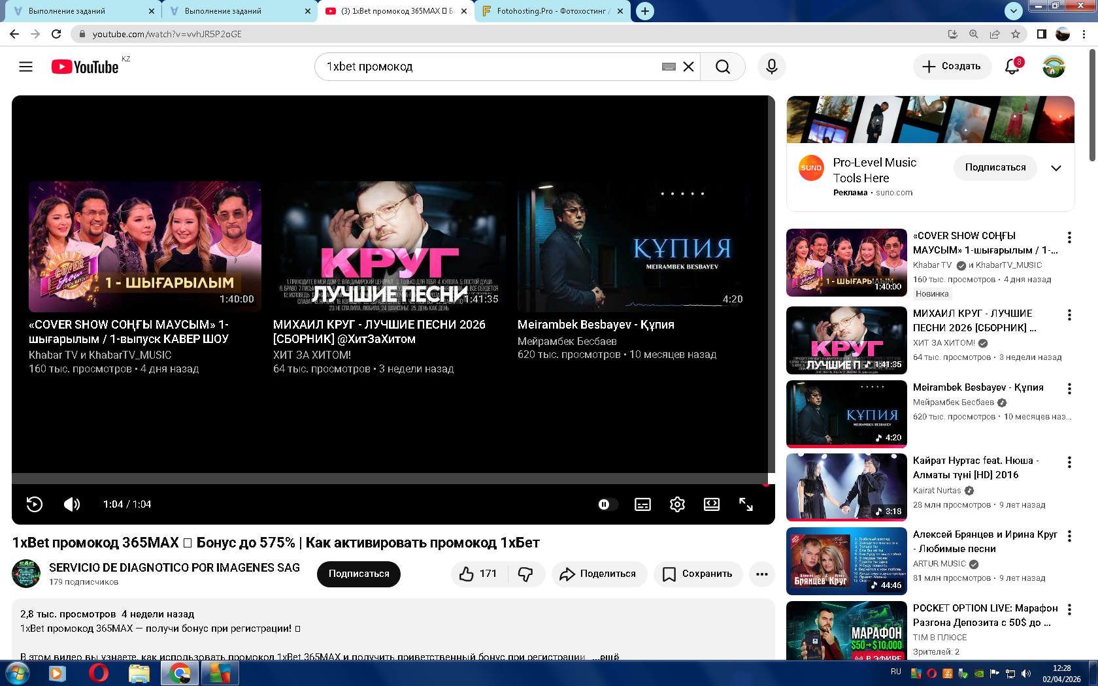Start voice search with microphone
This screenshot has height=686, width=1098.
click(x=771, y=67)
